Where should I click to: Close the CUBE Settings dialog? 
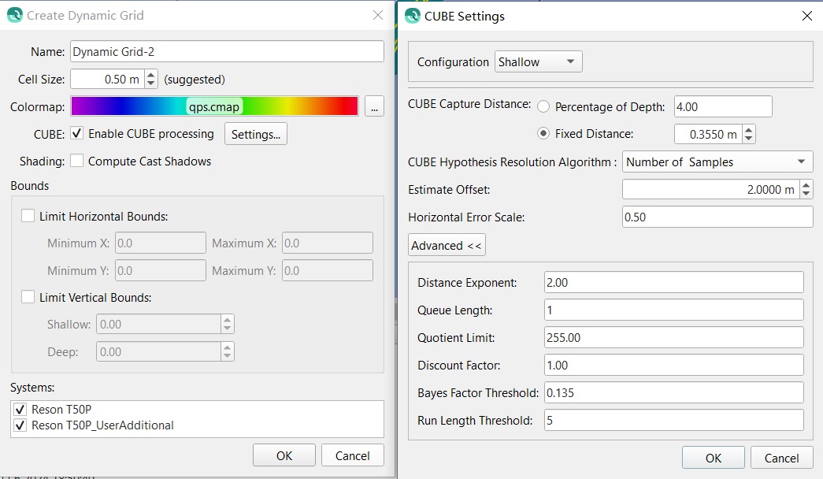click(807, 16)
